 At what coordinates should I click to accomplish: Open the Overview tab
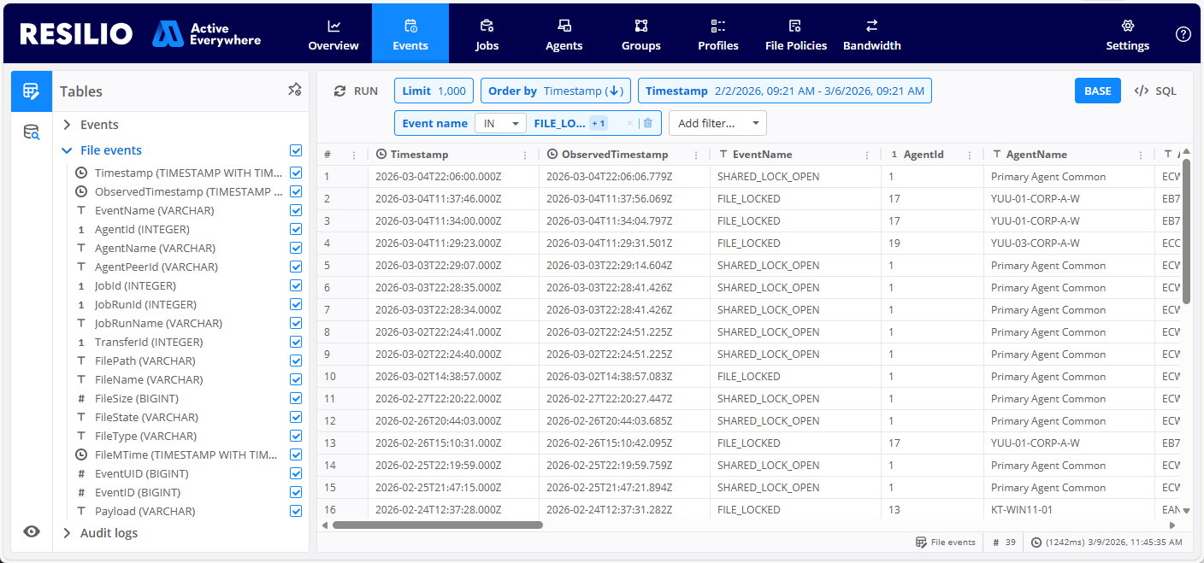pos(333,34)
